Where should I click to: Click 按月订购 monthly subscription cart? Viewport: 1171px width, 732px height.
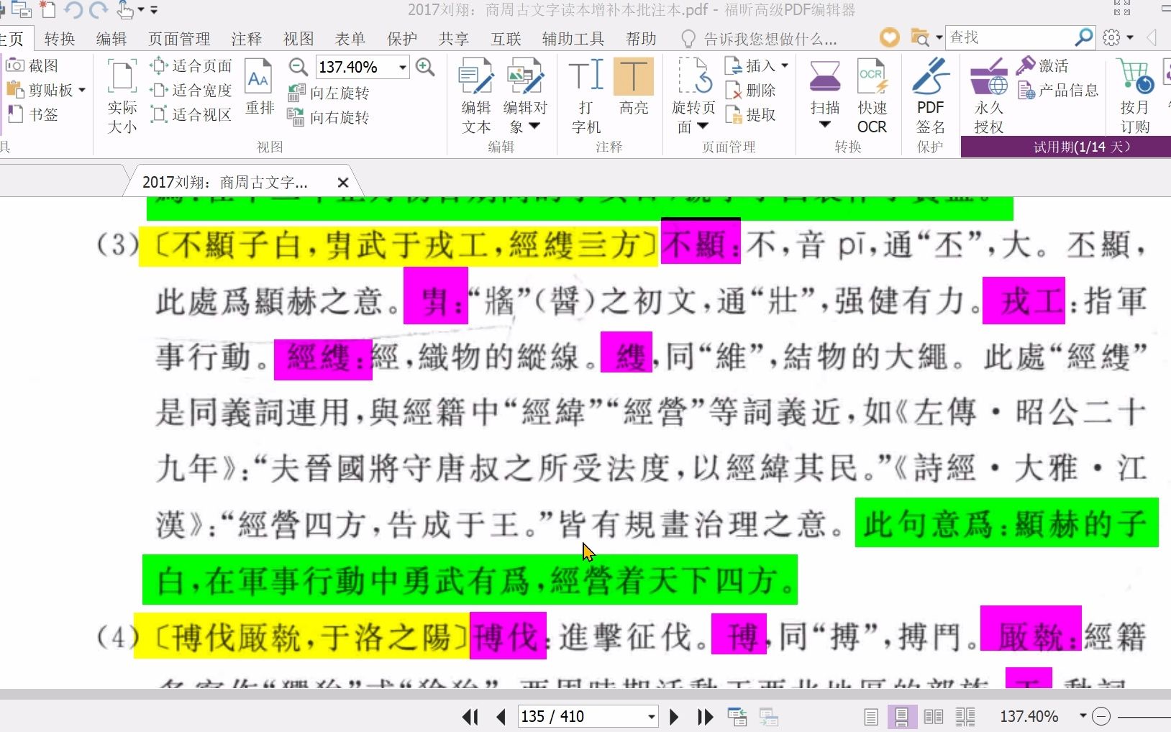coord(1135,96)
